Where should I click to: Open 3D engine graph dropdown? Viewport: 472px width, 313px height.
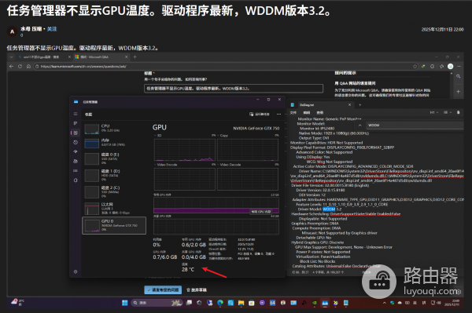point(159,136)
